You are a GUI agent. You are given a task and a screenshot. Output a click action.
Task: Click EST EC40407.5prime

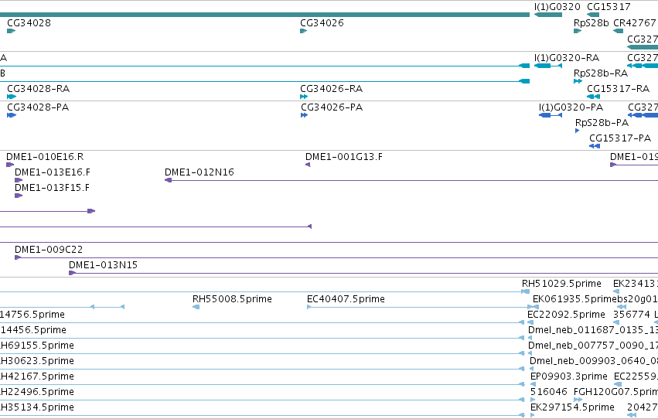[346, 299]
